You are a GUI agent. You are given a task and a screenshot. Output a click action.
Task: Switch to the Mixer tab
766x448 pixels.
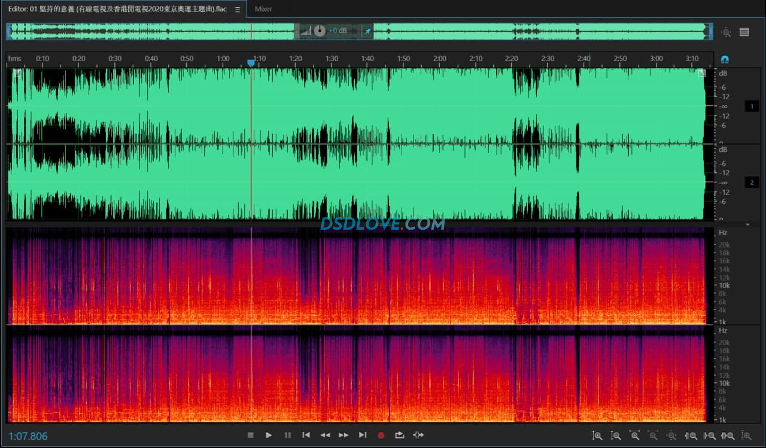click(x=263, y=9)
